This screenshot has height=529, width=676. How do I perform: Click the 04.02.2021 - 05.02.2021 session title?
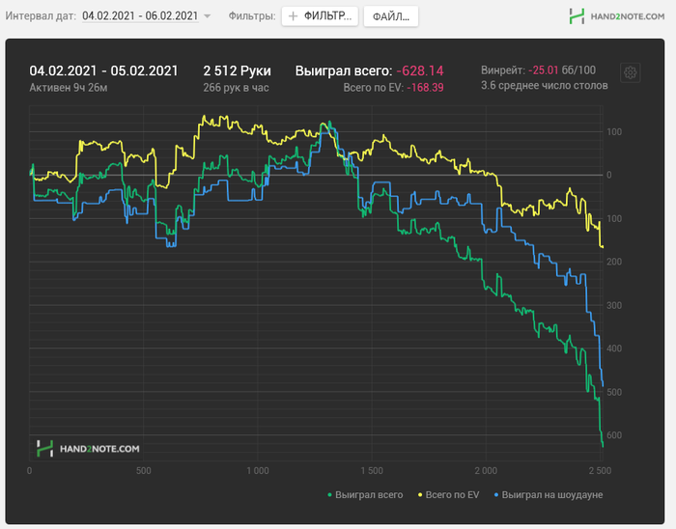pos(103,70)
